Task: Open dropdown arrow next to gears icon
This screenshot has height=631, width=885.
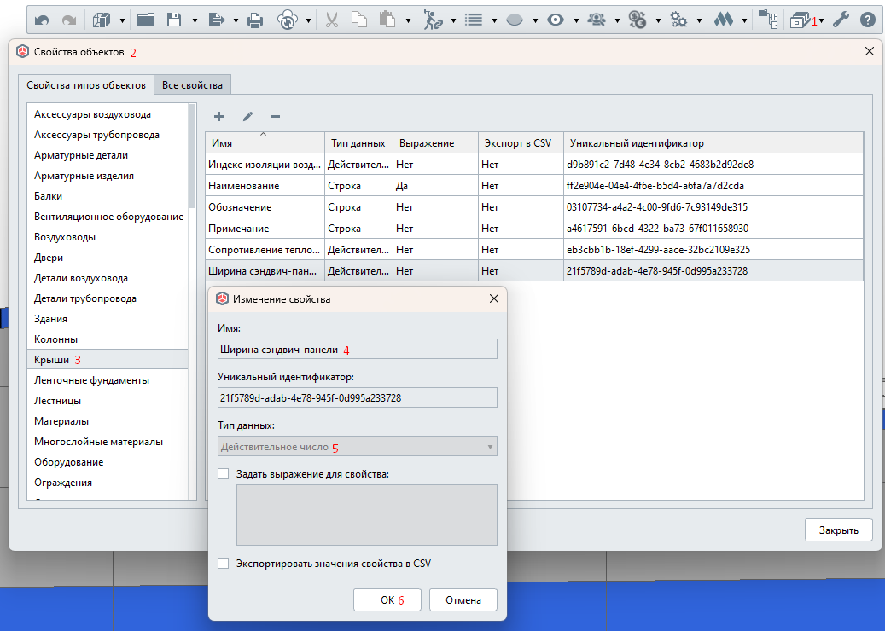Action: (x=699, y=20)
